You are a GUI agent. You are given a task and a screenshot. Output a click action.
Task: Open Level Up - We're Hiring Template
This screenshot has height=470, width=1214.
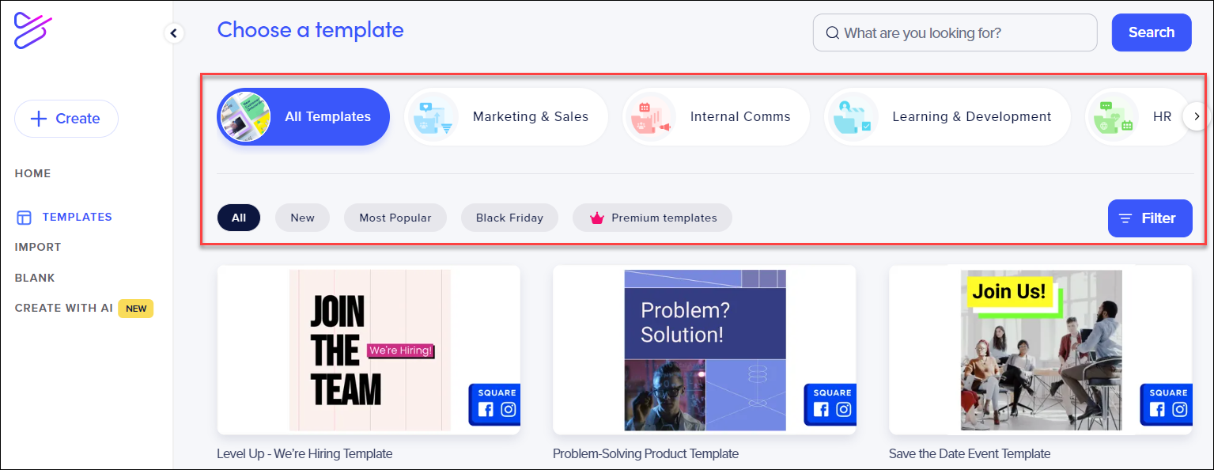369,351
